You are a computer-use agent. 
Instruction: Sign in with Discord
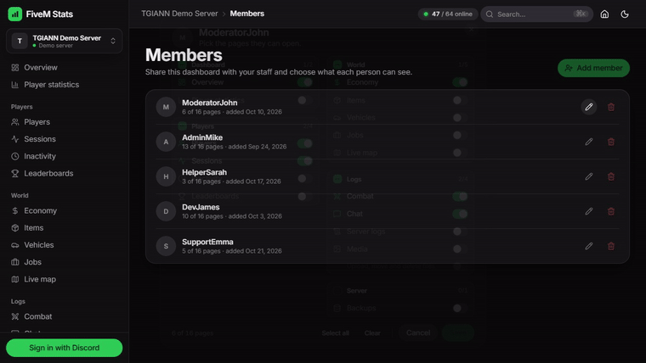coord(65,348)
